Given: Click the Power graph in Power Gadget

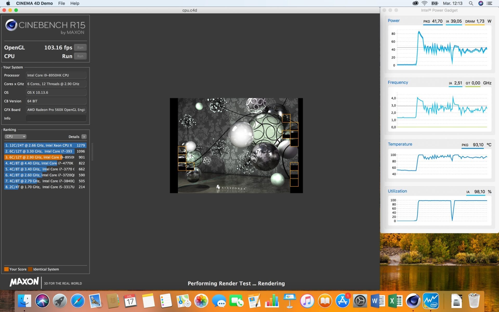Looking at the screenshot, I should (439, 48).
